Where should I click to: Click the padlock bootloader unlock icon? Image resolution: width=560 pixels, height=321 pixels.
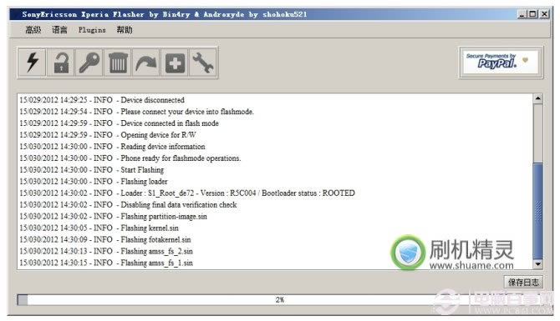(61, 63)
